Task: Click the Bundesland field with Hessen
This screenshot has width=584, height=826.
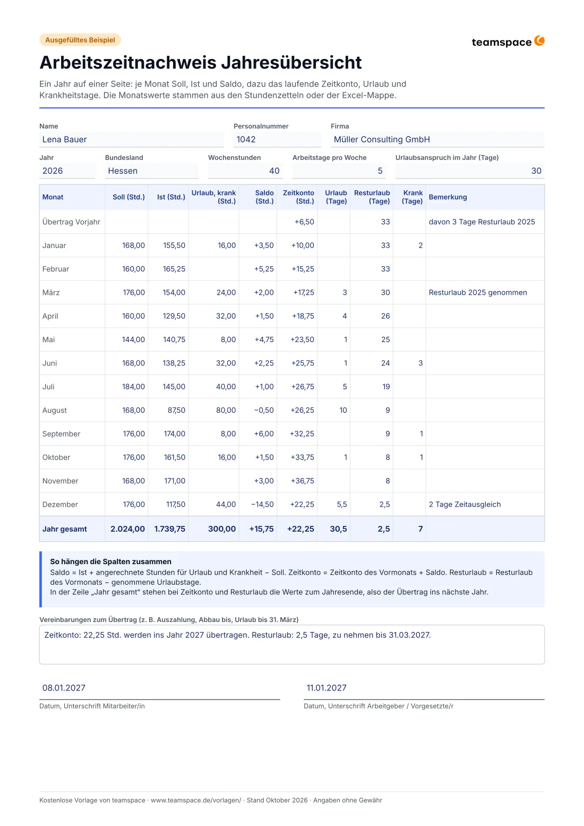Action: coord(152,171)
